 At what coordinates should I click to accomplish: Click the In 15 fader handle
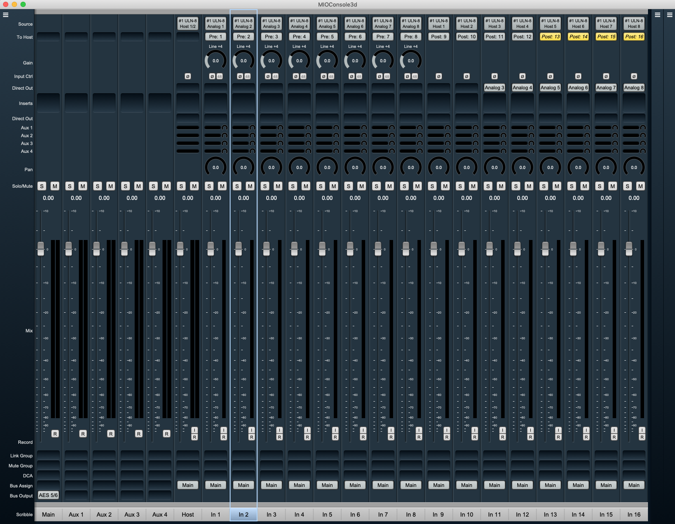tap(601, 249)
